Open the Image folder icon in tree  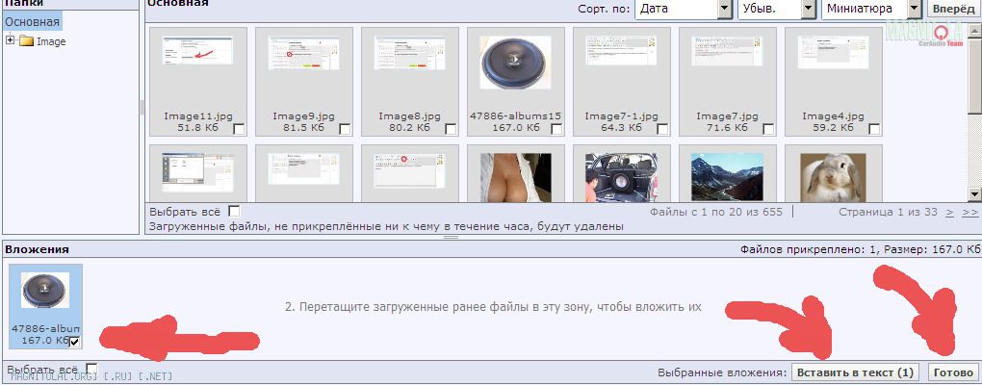[x=26, y=41]
